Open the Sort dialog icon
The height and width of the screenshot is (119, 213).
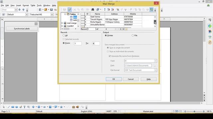[x=105, y=10]
